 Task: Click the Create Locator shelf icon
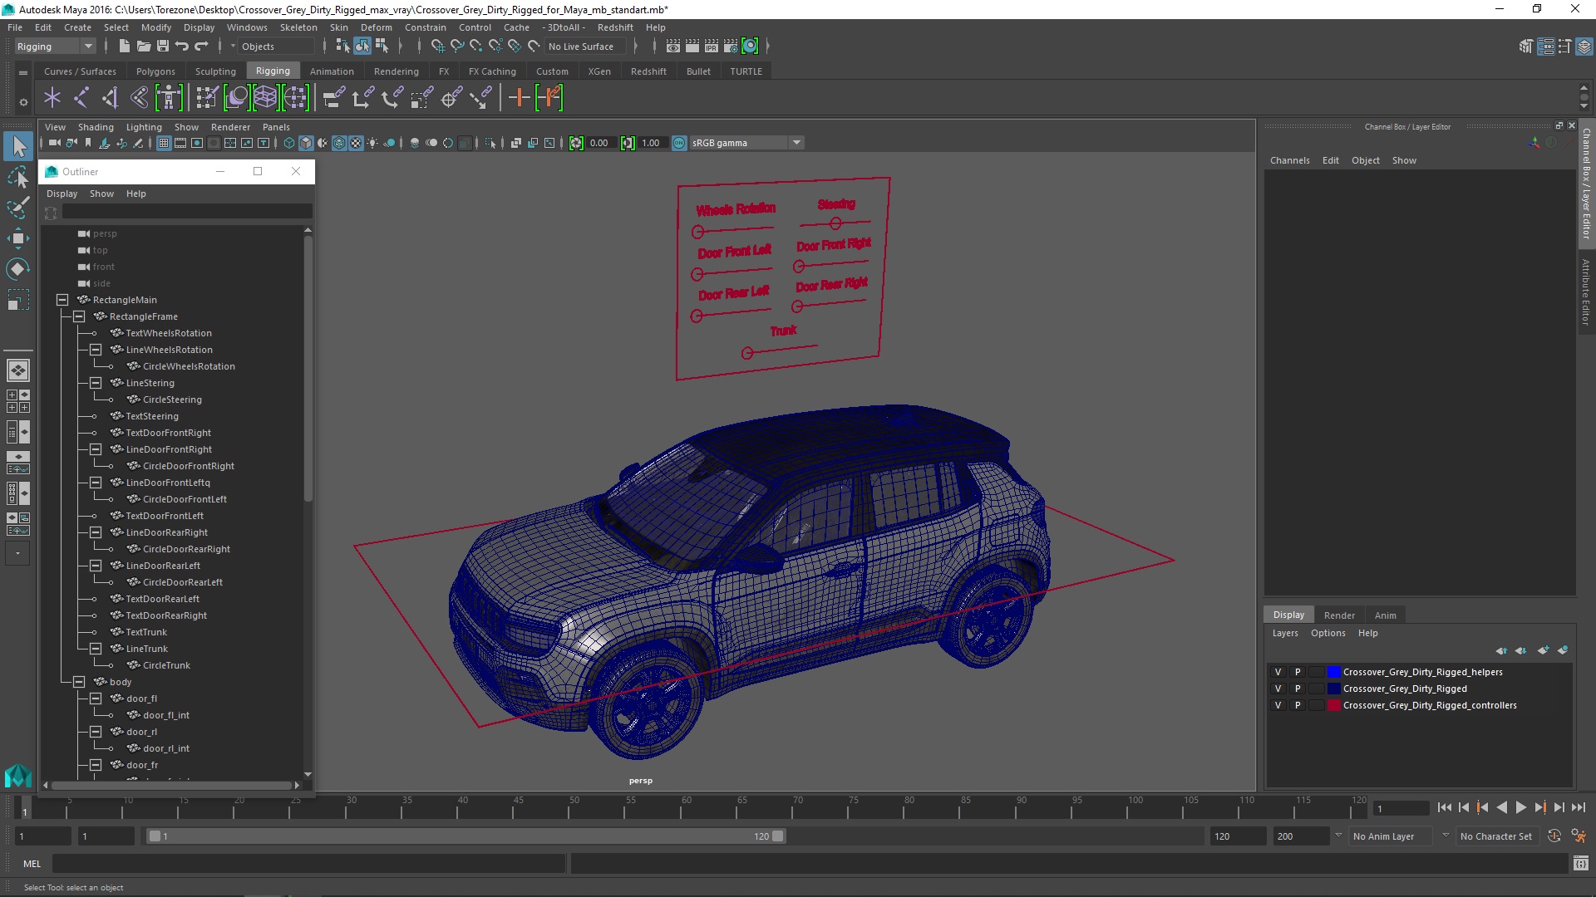coord(52,98)
